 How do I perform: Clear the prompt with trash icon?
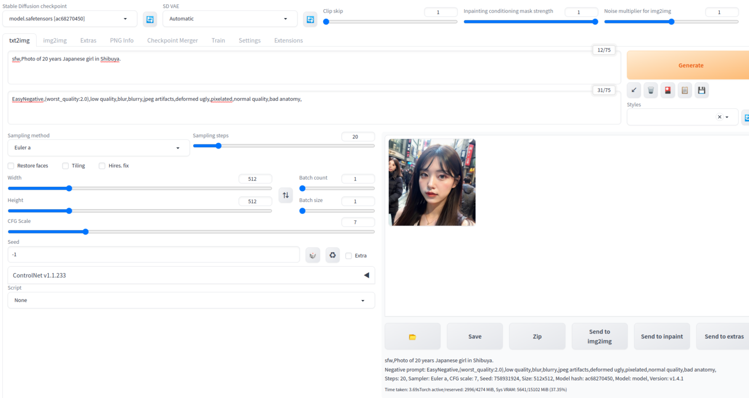[x=650, y=90]
